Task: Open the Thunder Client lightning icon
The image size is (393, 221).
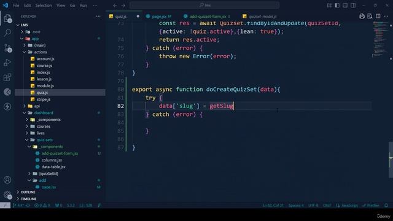Action: coord(7,106)
